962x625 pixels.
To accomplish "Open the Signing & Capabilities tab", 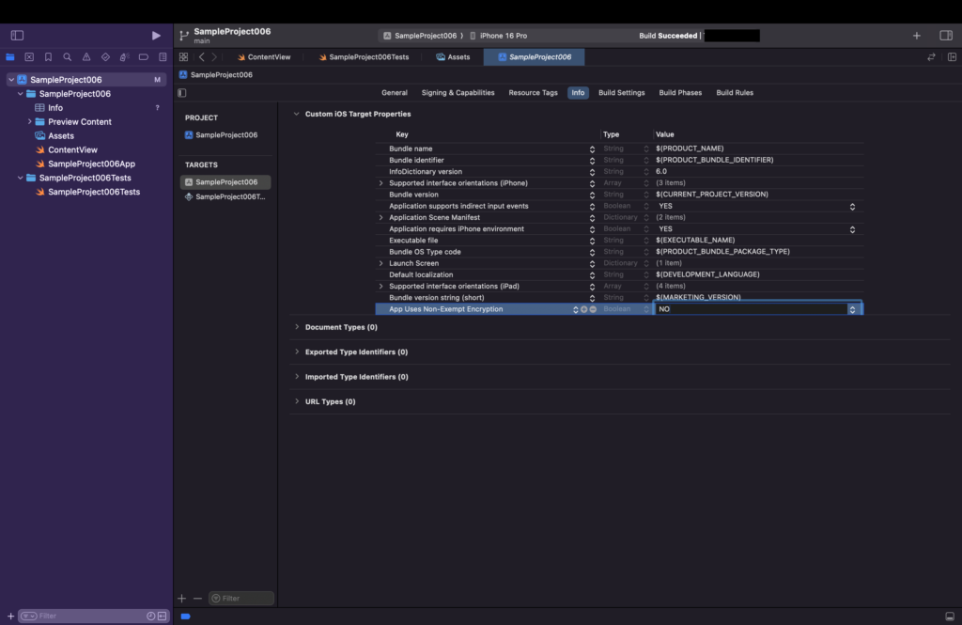I will click(458, 93).
